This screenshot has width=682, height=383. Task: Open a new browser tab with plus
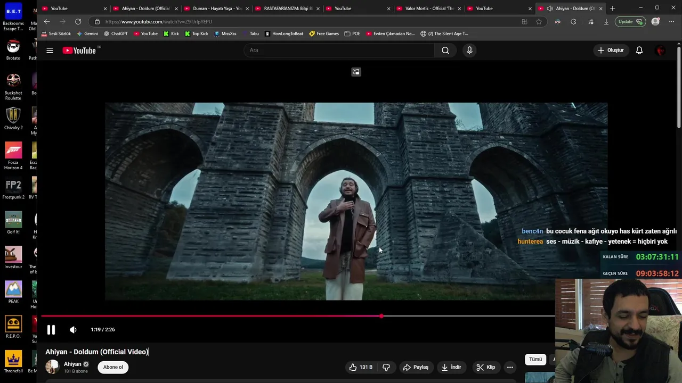pos(612,9)
